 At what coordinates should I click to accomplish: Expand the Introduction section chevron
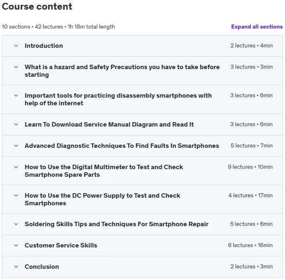[x=16, y=46]
